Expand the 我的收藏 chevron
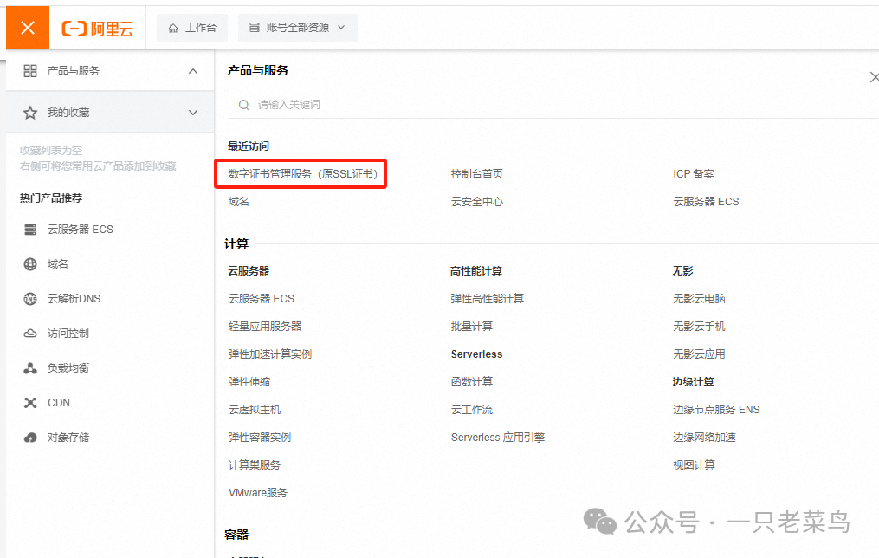This screenshot has height=558, width=879. [193, 113]
